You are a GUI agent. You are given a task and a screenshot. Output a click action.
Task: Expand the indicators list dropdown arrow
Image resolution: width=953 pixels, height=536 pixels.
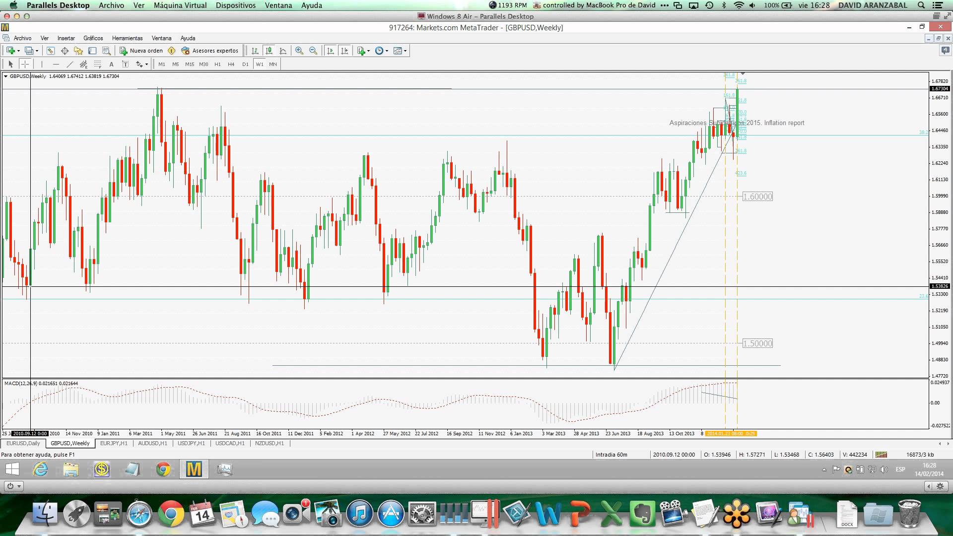(368, 51)
